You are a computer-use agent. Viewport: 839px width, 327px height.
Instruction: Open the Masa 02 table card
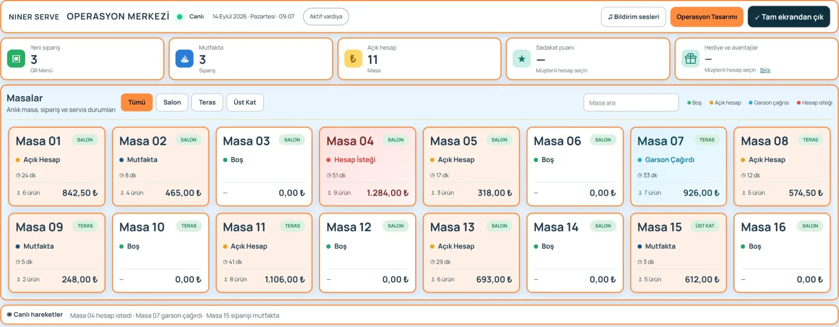pyautogui.click(x=160, y=166)
